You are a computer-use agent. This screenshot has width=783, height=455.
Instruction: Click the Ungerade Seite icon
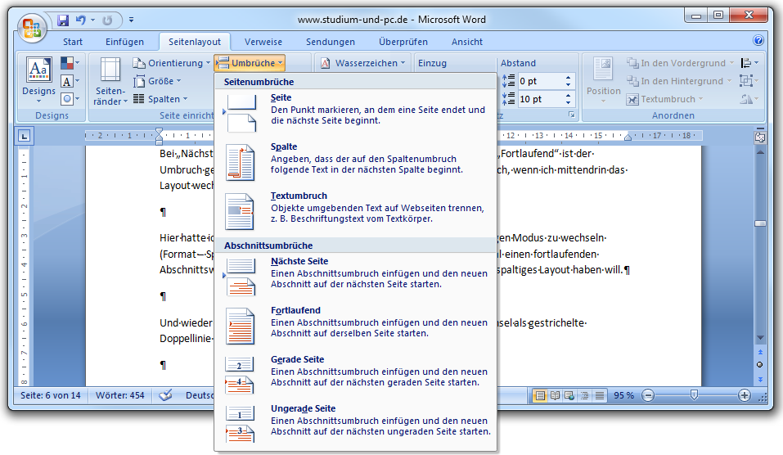point(241,424)
